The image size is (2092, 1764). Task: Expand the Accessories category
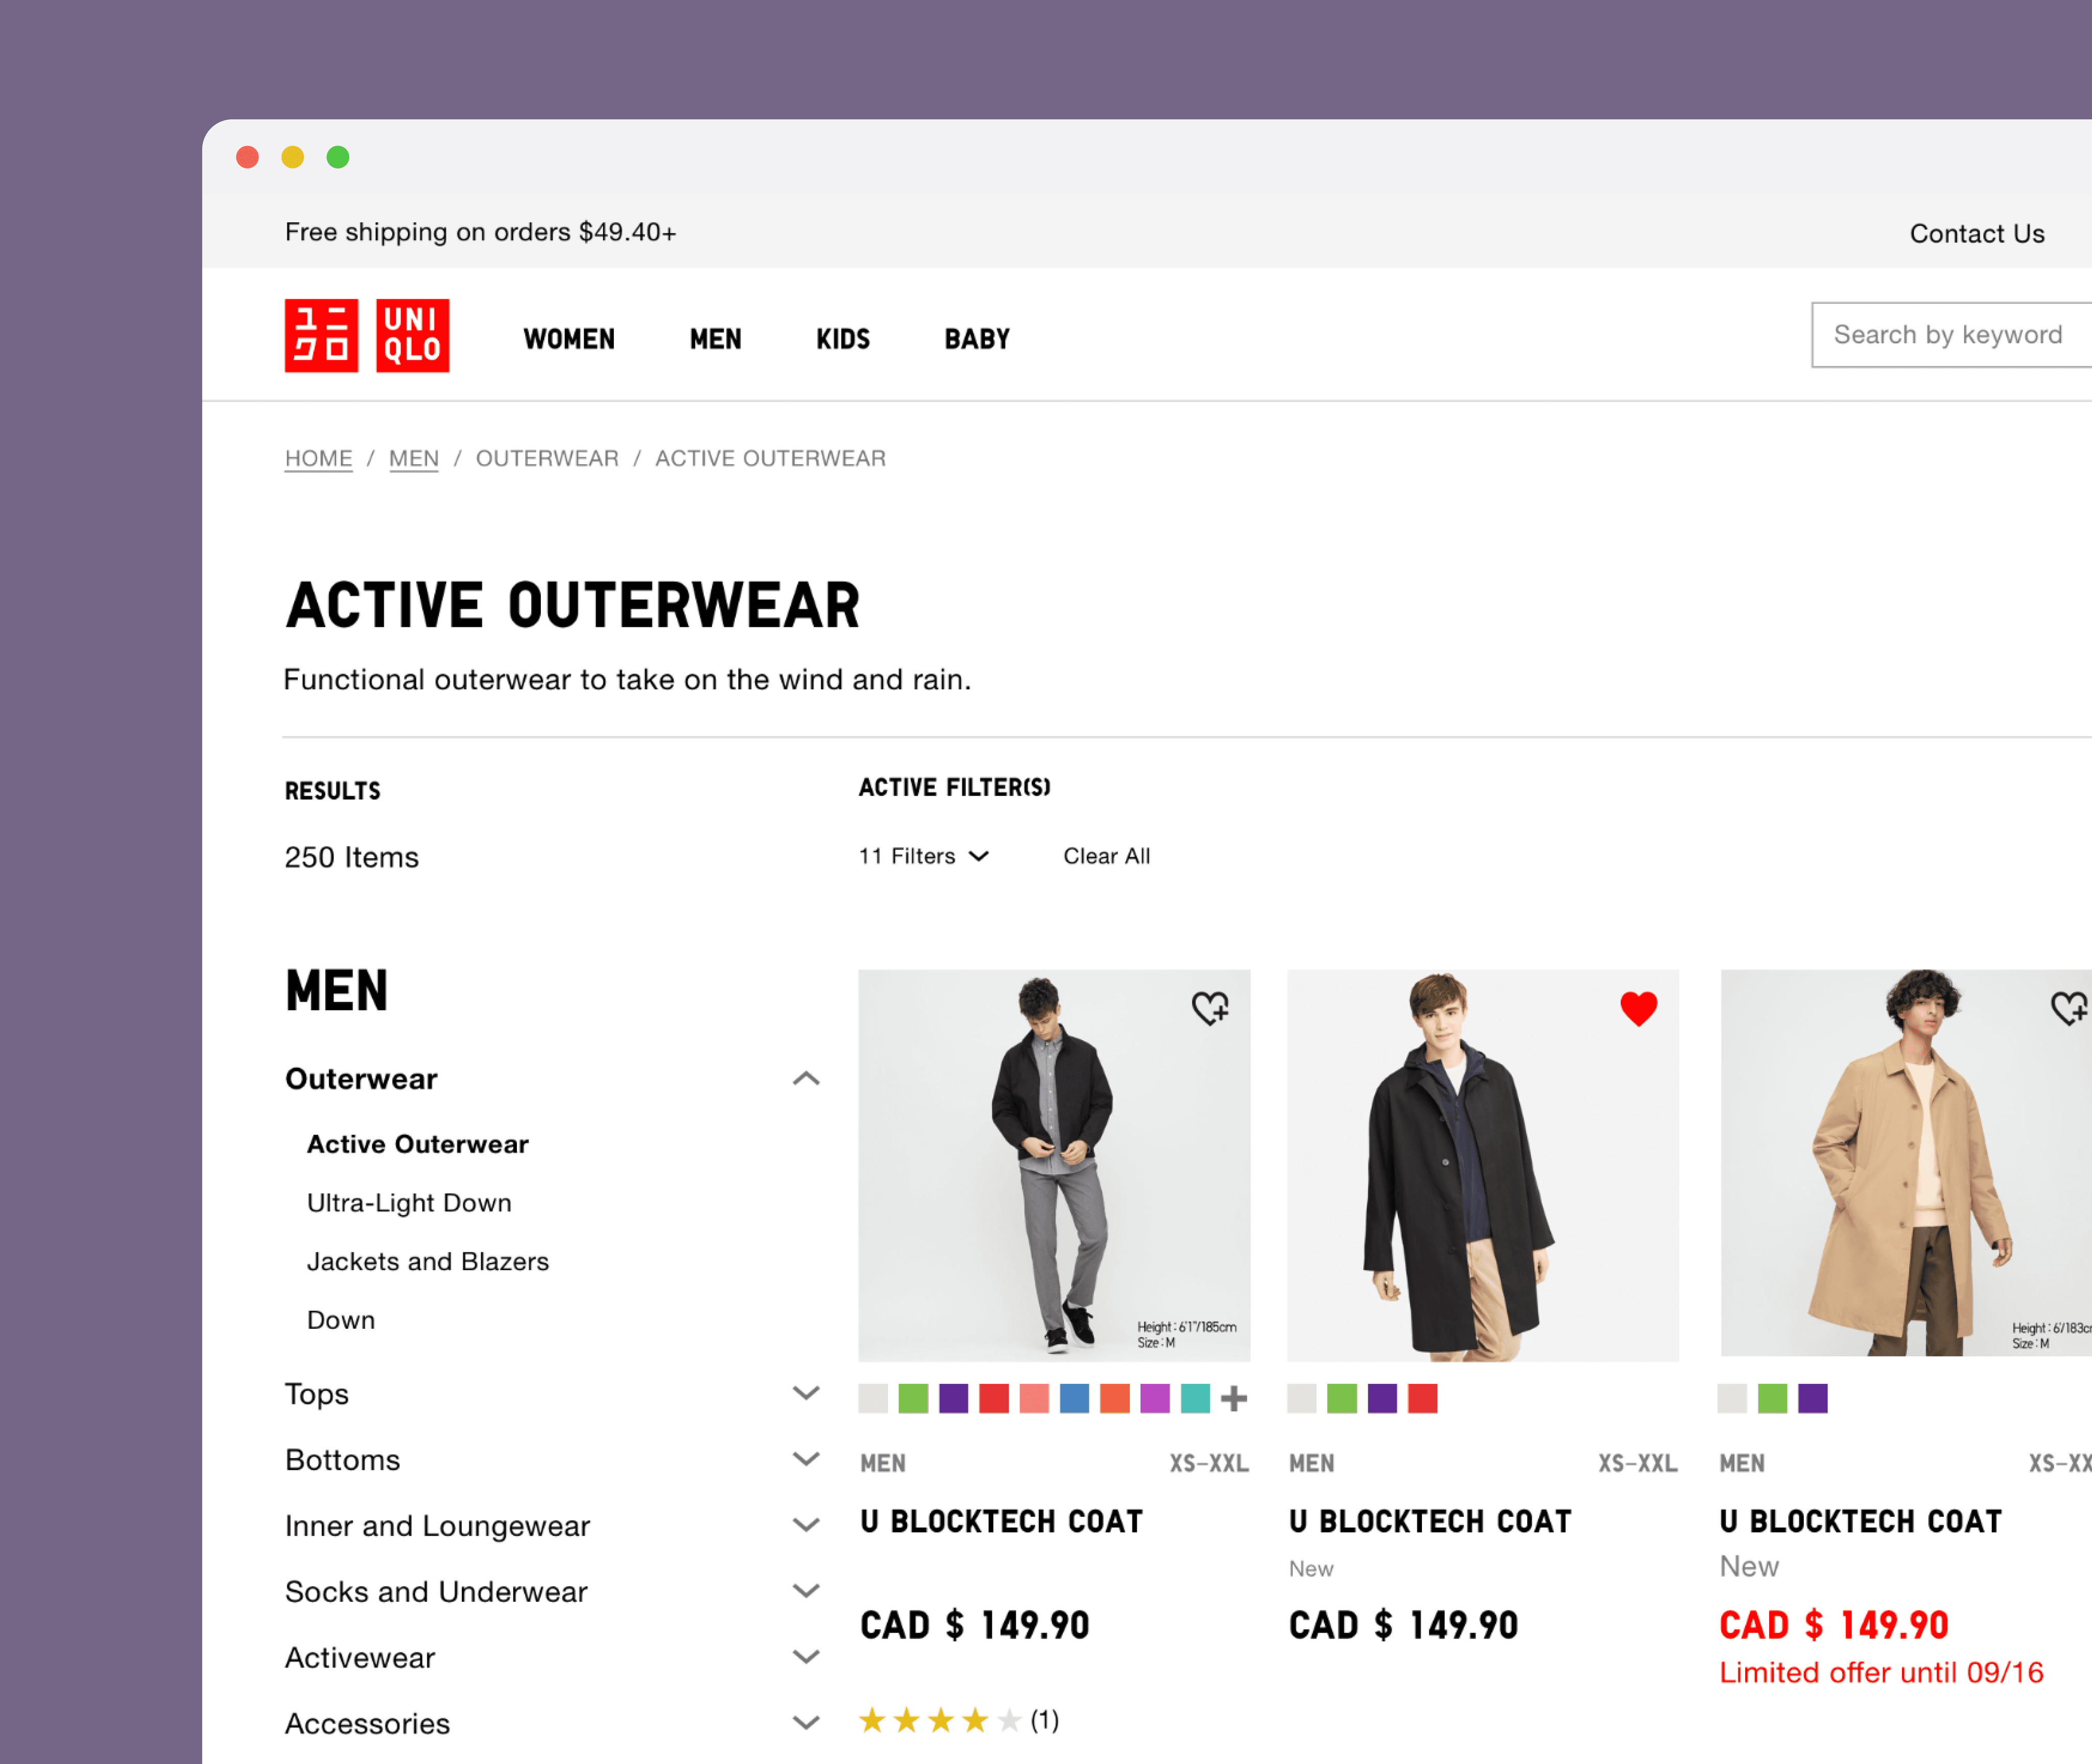tap(805, 1722)
